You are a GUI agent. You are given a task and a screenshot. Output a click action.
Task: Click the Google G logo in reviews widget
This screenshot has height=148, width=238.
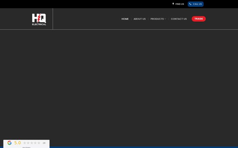click(x=9, y=143)
